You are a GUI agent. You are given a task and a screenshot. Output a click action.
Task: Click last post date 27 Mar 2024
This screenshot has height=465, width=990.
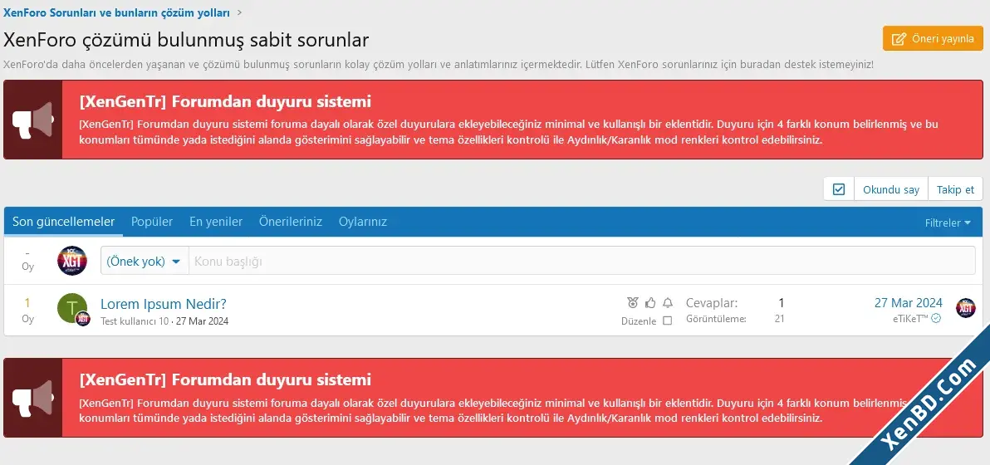pos(908,303)
